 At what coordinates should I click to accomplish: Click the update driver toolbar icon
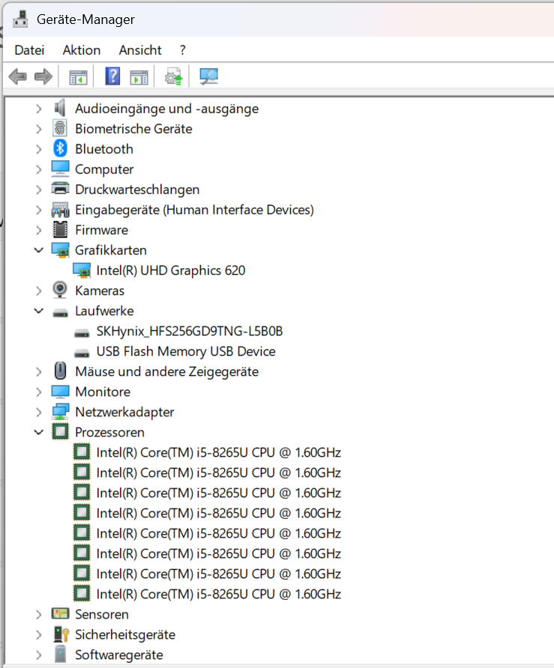(174, 76)
